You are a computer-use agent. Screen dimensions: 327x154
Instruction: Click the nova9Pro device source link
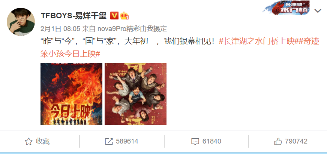132,29
